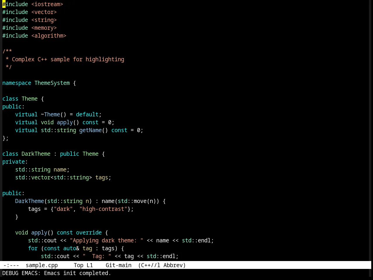Click the 'virtual void apply() const = 0' line
This screenshot has width=373, height=280.
pyautogui.click(x=65, y=122)
